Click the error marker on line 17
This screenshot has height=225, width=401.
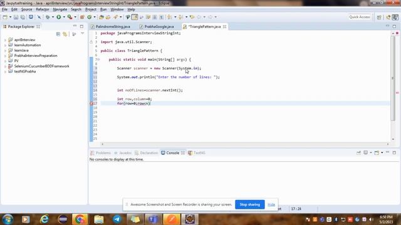[91, 103]
